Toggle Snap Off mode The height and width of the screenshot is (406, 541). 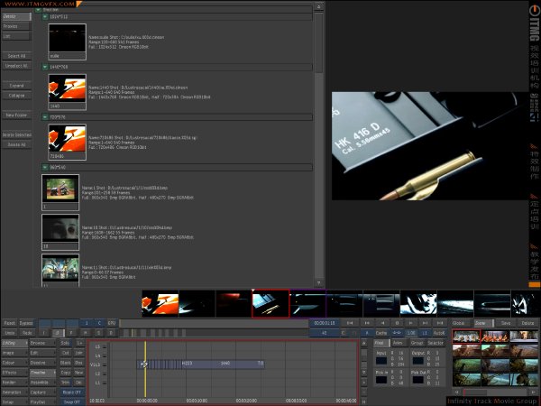pyautogui.click(x=72, y=402)
